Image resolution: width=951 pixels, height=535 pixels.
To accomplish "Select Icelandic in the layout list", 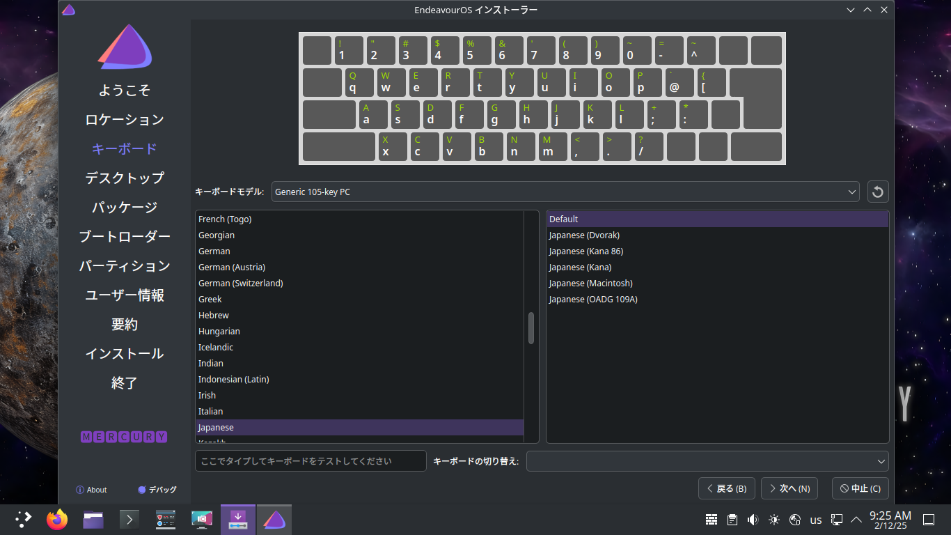I will 359,347.
